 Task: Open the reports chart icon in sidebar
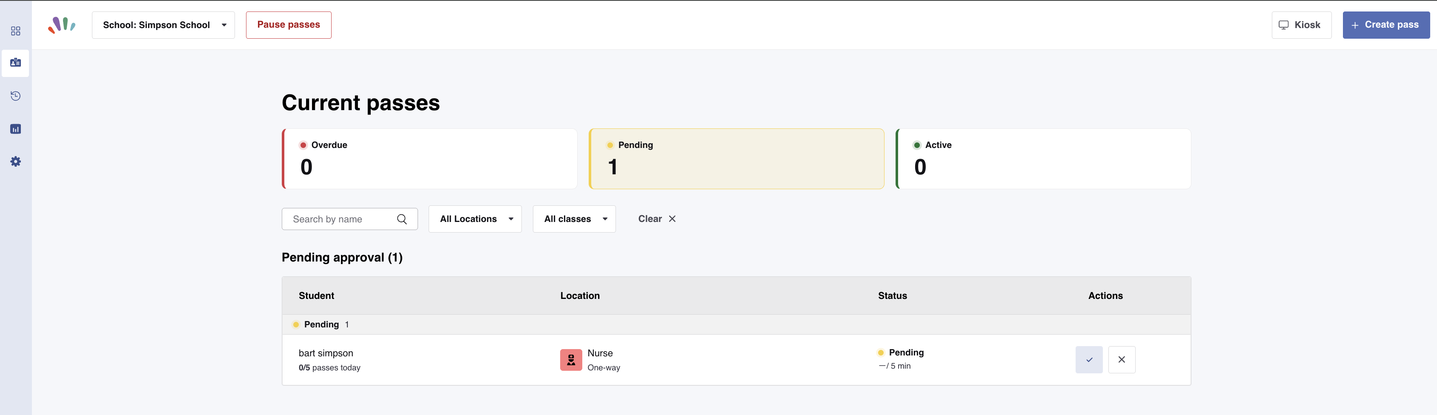pos(16,129)
